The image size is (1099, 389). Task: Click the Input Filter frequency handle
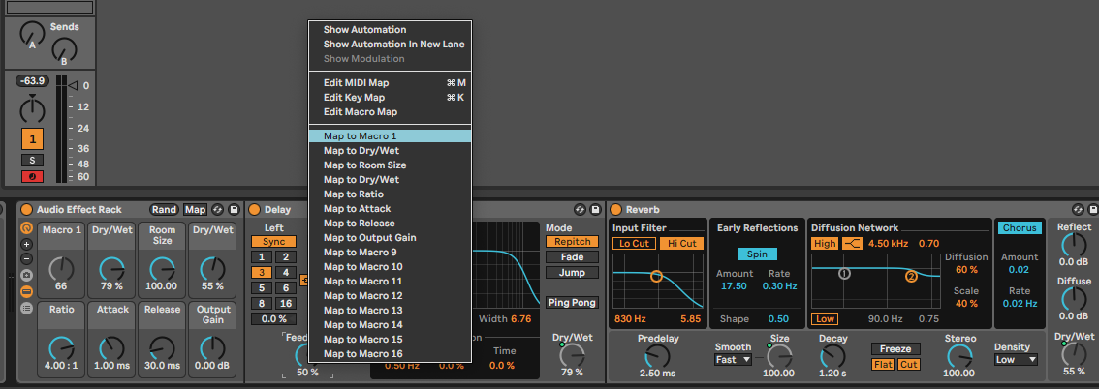656,277
